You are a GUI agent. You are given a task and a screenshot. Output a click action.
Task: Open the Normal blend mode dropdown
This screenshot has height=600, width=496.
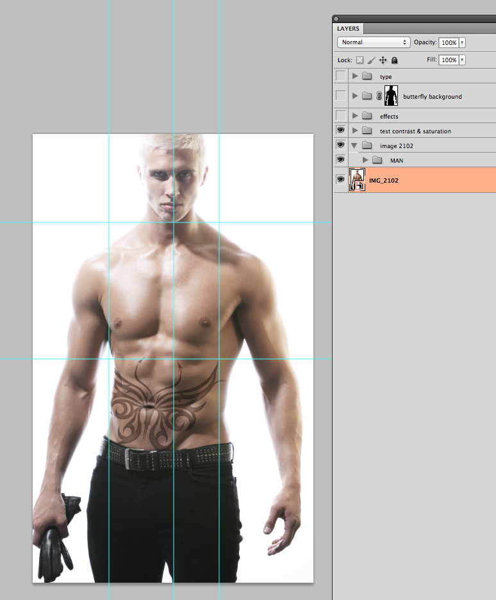pyautogui.click(x=374, y=42)
